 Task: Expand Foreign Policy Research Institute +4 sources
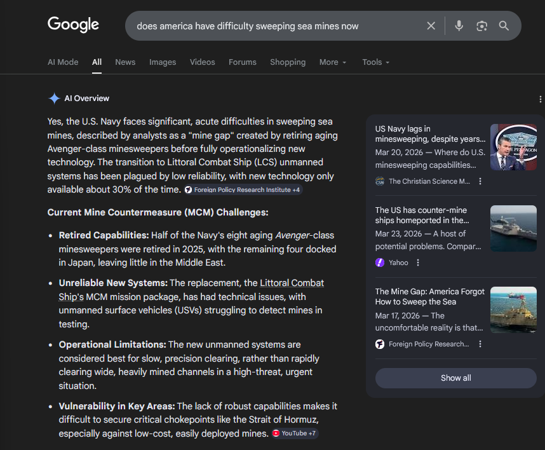tap(243, 190)
